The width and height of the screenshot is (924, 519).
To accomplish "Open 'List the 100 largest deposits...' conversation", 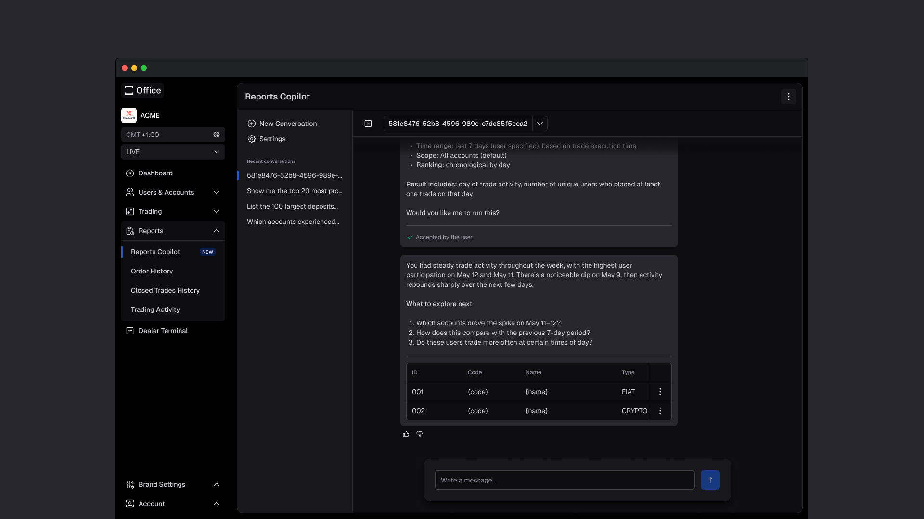I will point(293,206).
